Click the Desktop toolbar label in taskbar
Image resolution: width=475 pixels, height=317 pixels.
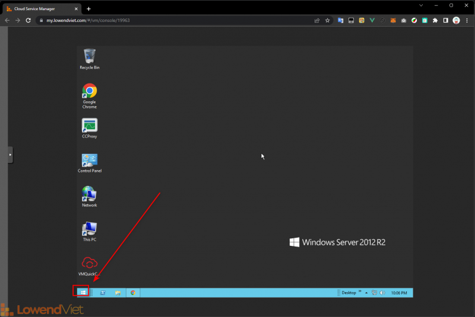pyautogui.click(x=349, y=293)
